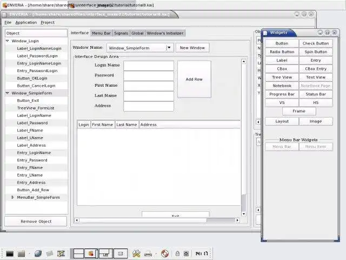Switch to the first workspace in the pager
346x260 pixels.
[x=78, y=253]
